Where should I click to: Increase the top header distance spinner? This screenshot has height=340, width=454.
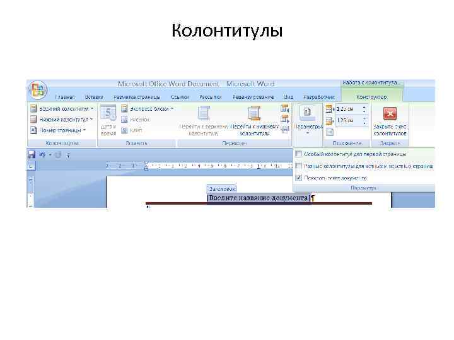pos(364,107)
